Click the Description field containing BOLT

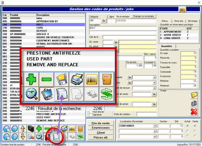(123, 28)
